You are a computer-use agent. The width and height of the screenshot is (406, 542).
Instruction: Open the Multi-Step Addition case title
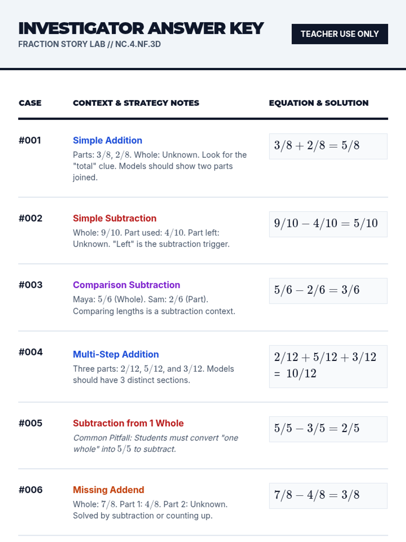pos(116,354)
